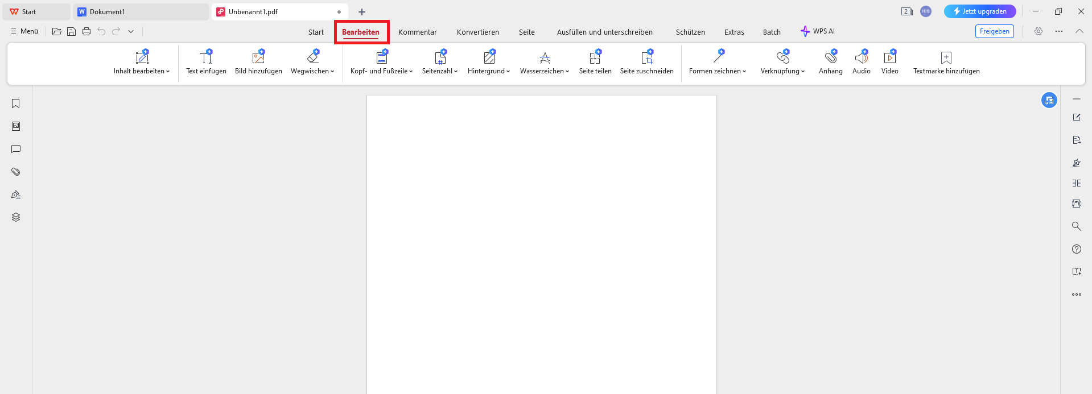
Task: Open the signatures sidebar panel
Action: click(16, 194)
